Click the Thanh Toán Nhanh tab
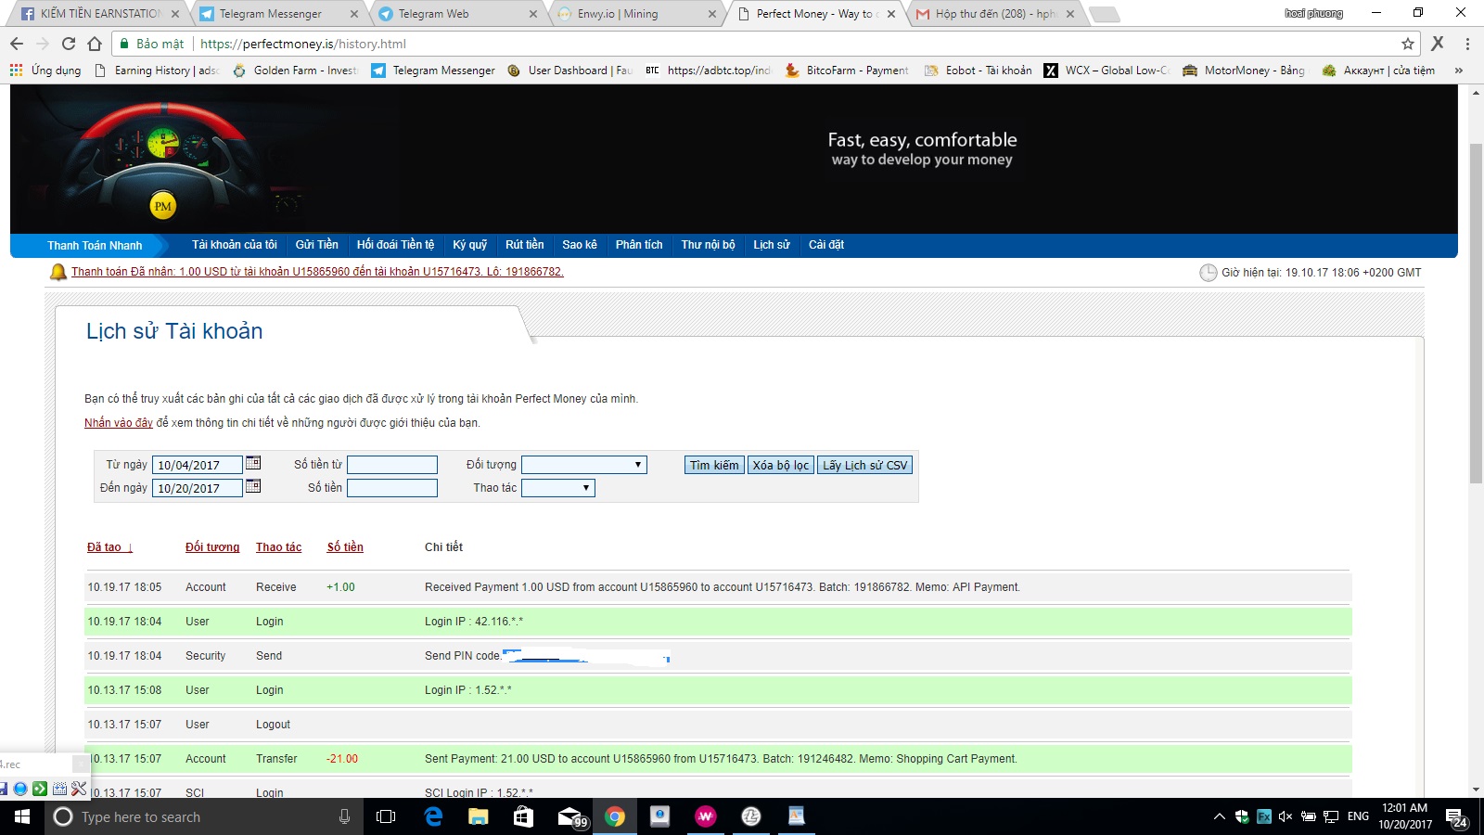1484x835 pixels. tap(95, 246)
